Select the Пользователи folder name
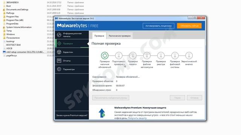This screenshot has width=241, height=135. point(13,38)
